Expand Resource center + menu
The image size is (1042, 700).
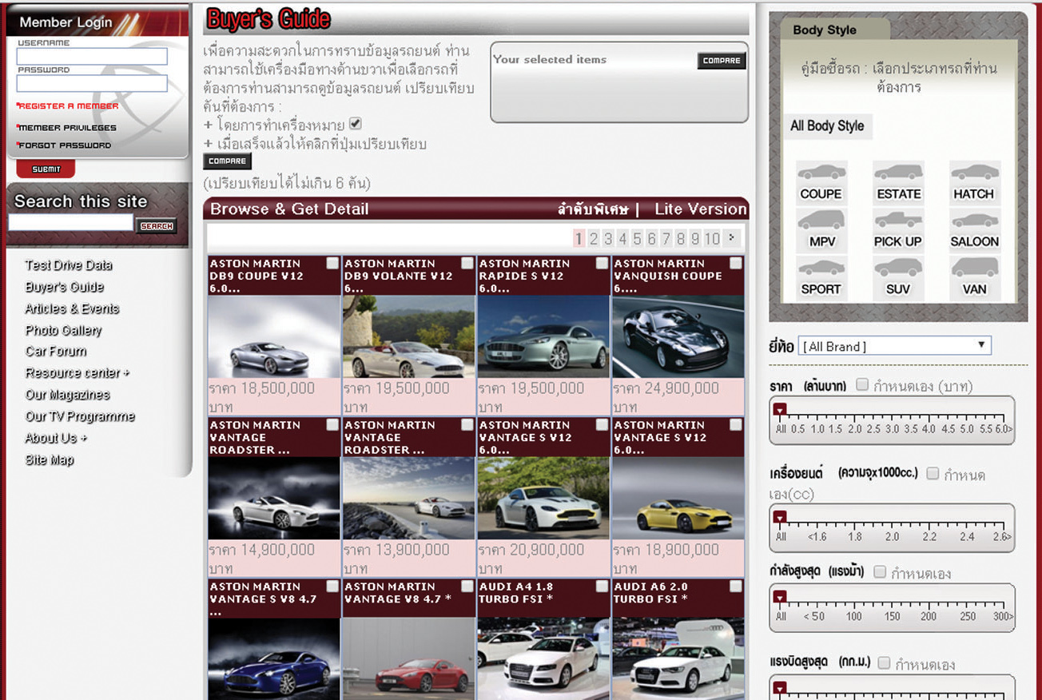pos(78,373)
